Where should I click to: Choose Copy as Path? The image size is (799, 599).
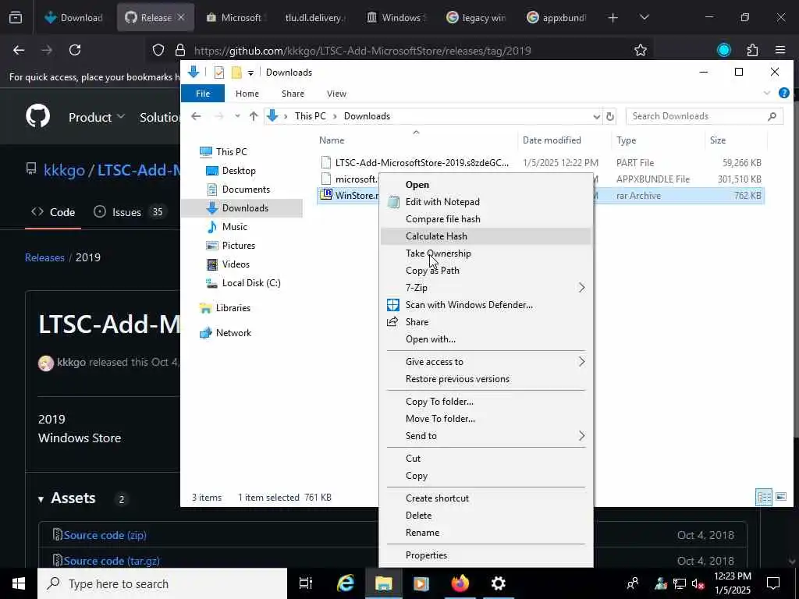[x=485, y=271]
